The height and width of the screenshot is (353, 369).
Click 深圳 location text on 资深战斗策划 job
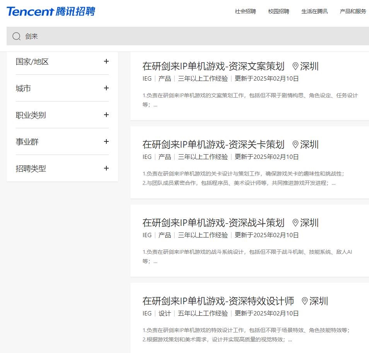[x=309, y=223]
